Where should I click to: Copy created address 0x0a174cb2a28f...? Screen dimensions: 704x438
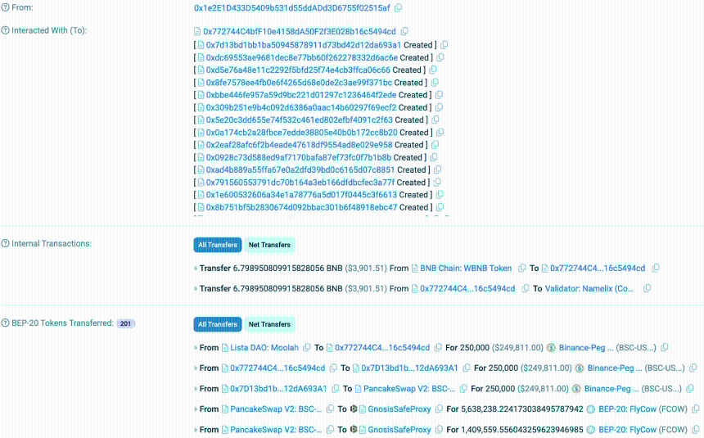(x=440, y=133)
